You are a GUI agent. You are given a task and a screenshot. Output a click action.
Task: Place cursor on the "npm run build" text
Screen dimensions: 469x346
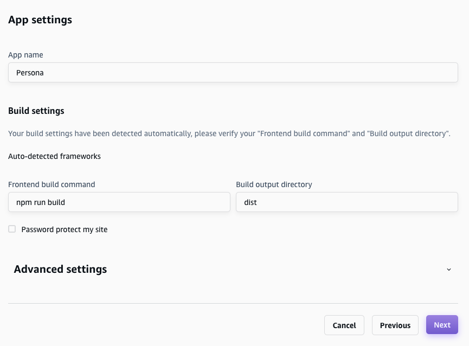[x=41, y=202]
